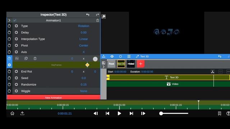The width and height of the screenshot is (230, 129).
Task: Open the Wiggle dropdown showing None
Action: coord(84,91)
